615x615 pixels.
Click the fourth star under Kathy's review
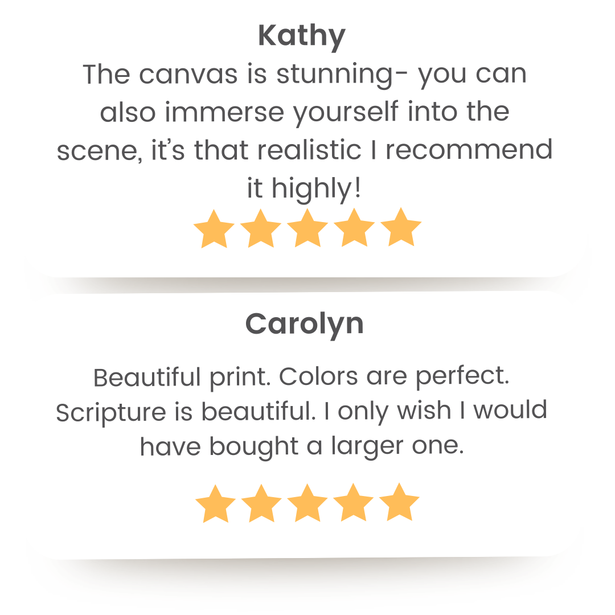tap(354, 228)
